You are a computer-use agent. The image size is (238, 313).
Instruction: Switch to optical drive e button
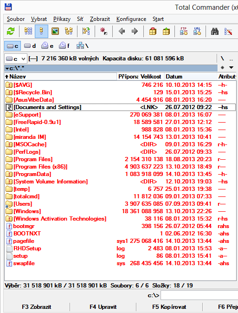coord(47,46)
